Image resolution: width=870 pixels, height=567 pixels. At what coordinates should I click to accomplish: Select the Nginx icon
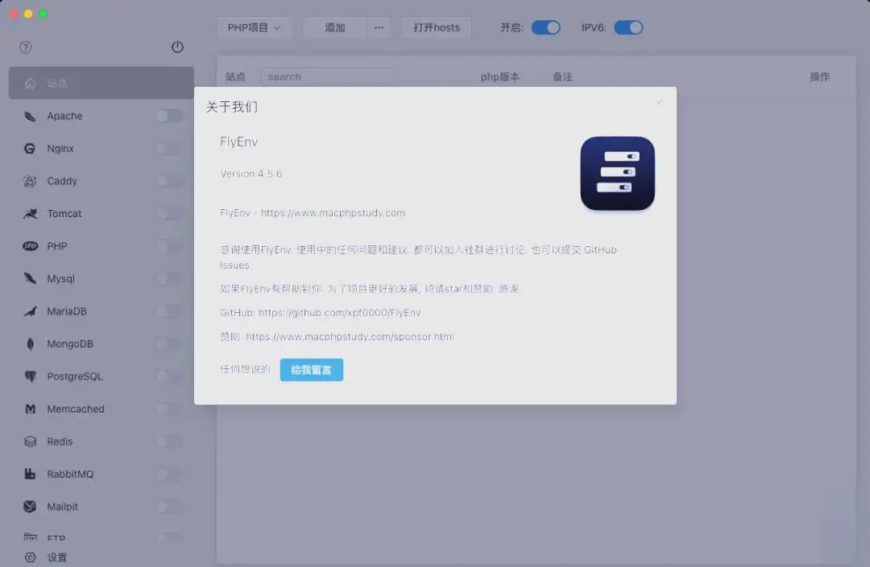30,149
